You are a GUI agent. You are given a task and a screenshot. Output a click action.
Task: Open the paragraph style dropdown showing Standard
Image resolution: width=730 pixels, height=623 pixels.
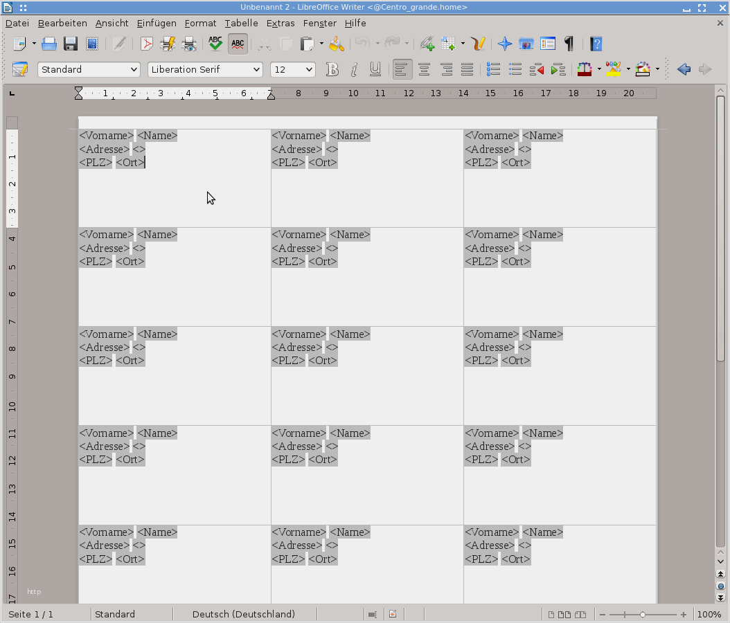pos(89,69)
